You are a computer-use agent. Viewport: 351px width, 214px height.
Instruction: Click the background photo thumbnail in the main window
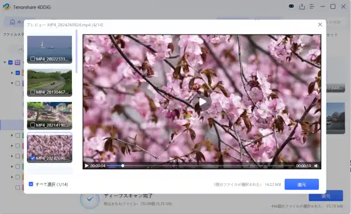coord(336,118)
